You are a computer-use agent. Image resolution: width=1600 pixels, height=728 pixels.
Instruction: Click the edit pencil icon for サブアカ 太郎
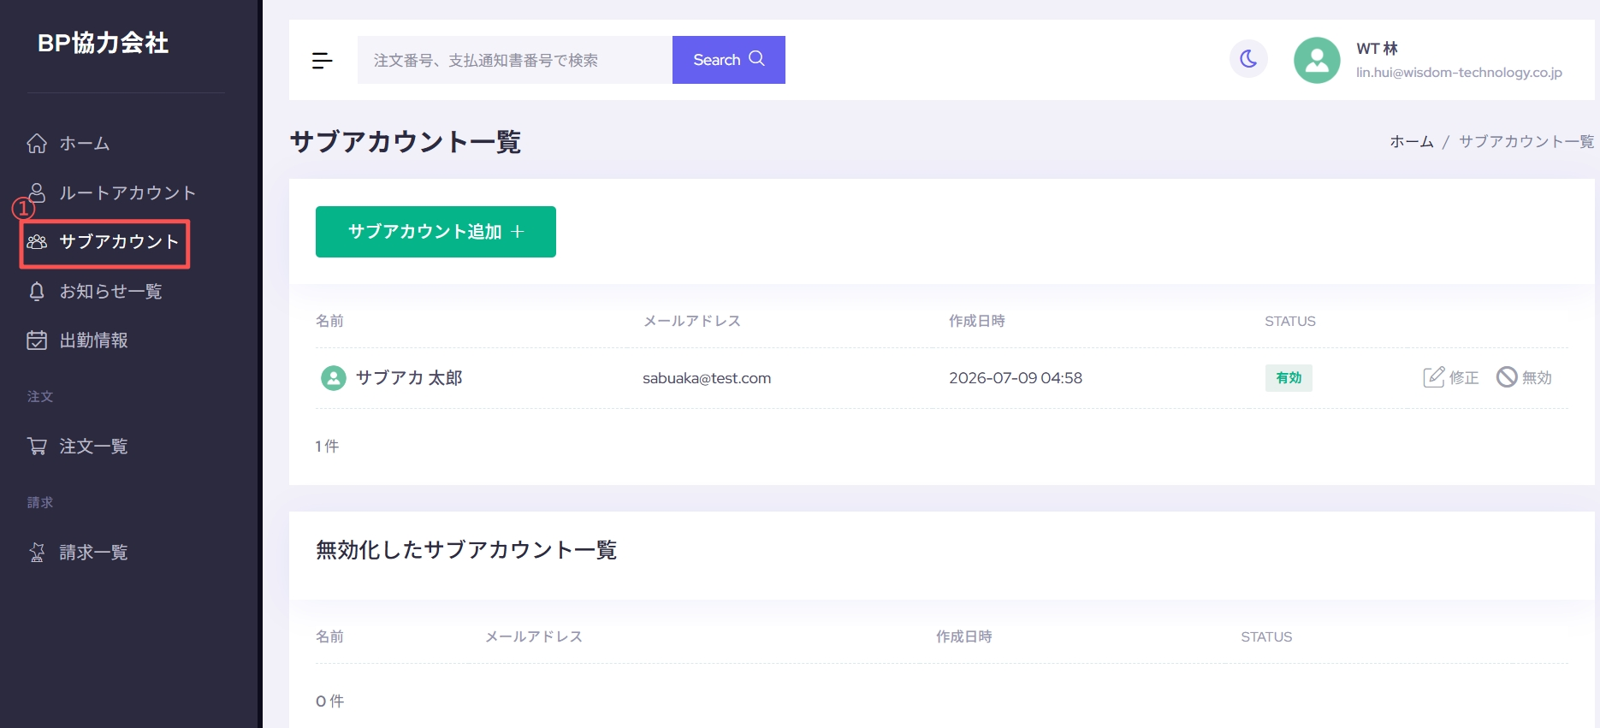[1433, 377]
